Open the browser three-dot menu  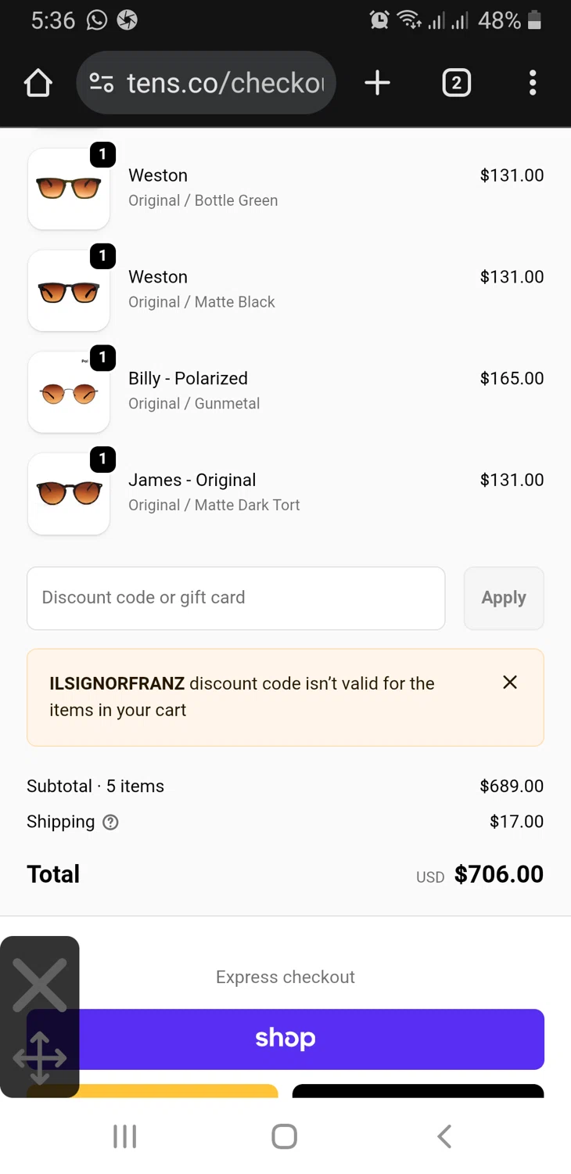pyautogui.click(x=533, y=83)
